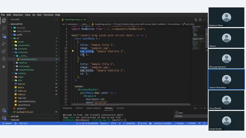Select Nadeem Khan's participant tile
Viewport: 246px width, 138px height.
point(226,17)
